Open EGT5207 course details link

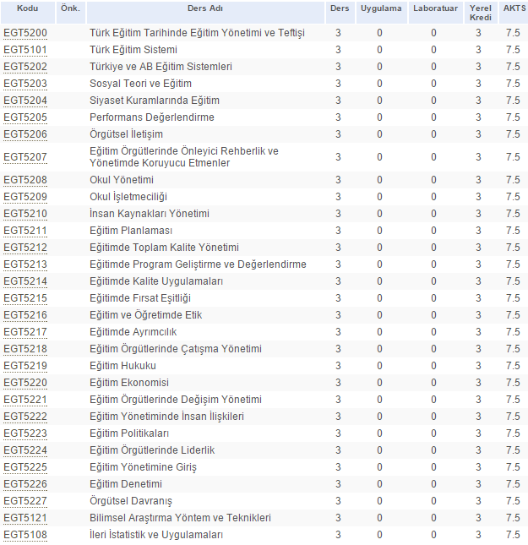(x=25, y=157)
